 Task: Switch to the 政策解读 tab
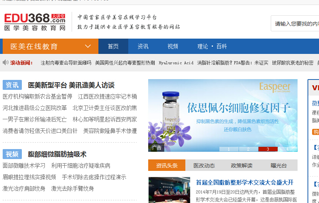[242, 165]
